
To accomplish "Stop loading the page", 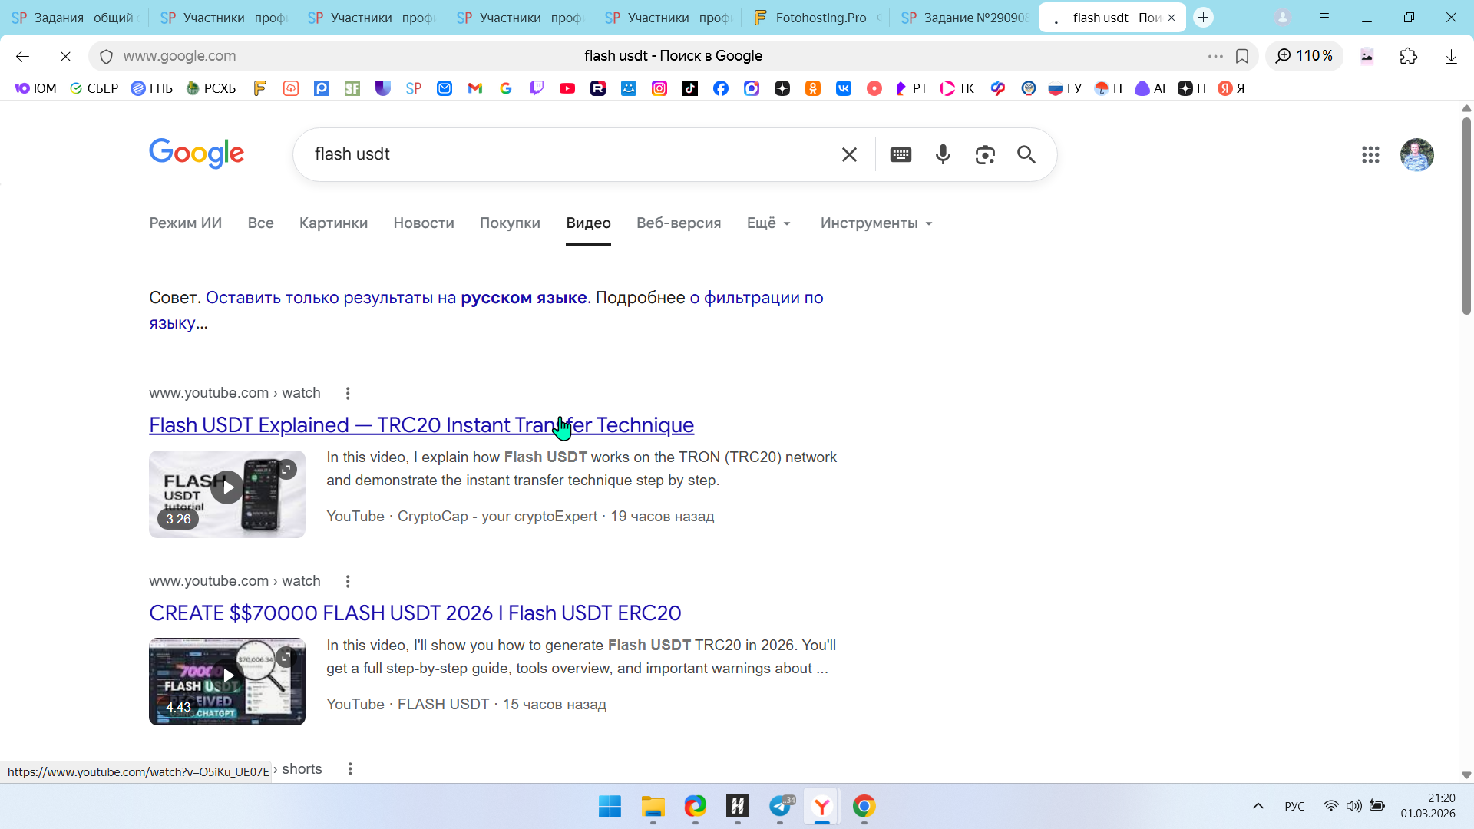I will point(65,56).
